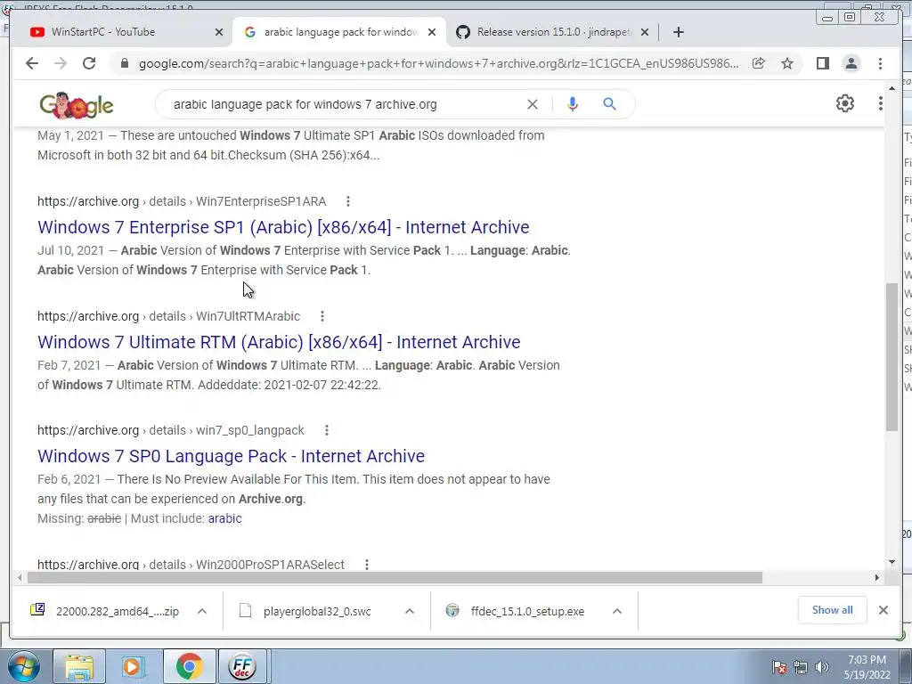Click the Chrome taskbar icon
912x684 pixels.
click(189, 666)
